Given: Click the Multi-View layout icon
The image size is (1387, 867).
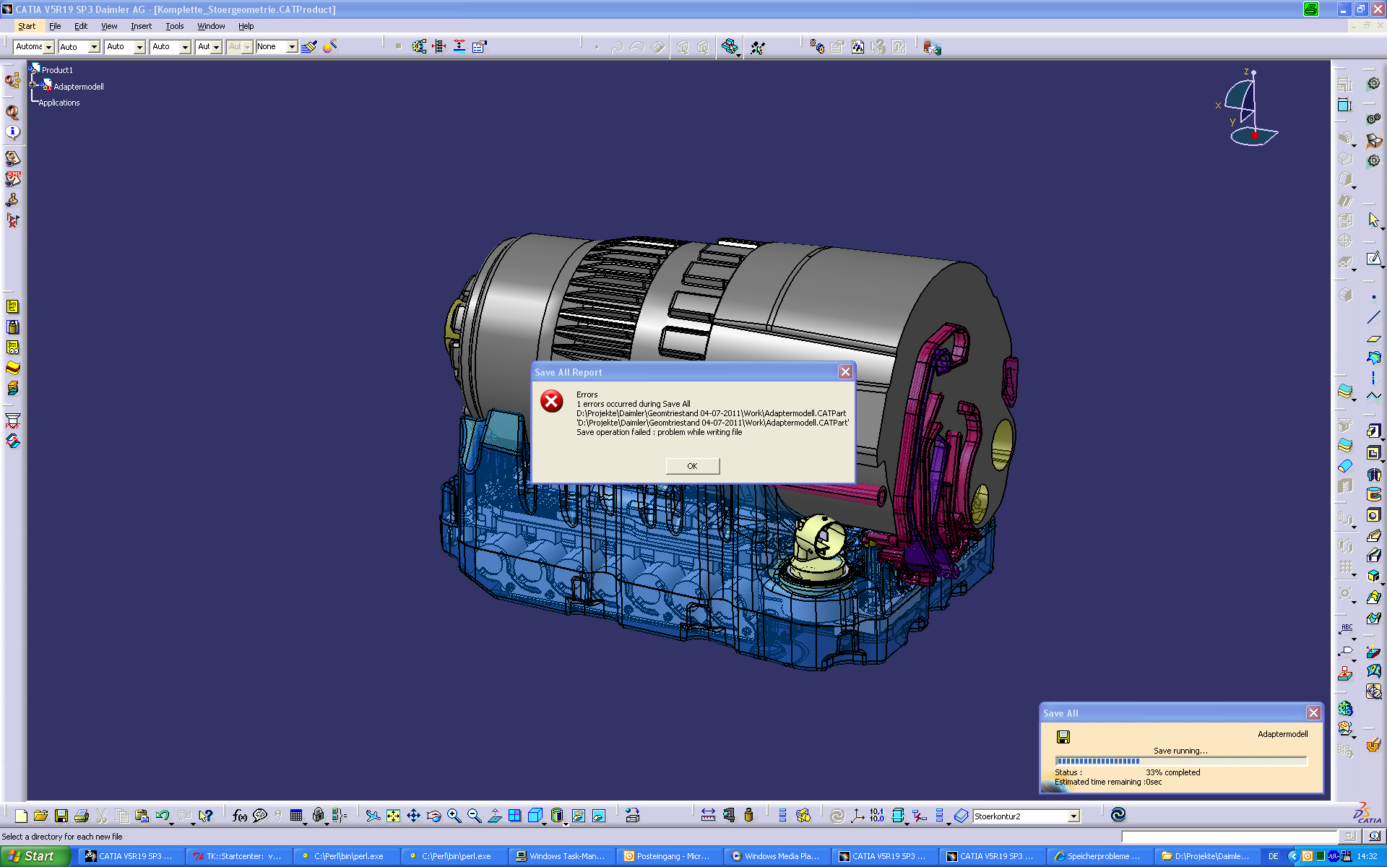Looking at the screenshot, I should click(515, 816).
